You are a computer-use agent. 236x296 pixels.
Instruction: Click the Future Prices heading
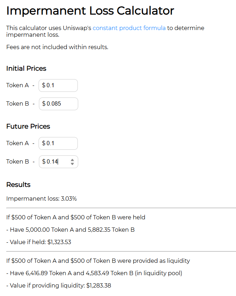pyautogui.click(x=28, y=126)
